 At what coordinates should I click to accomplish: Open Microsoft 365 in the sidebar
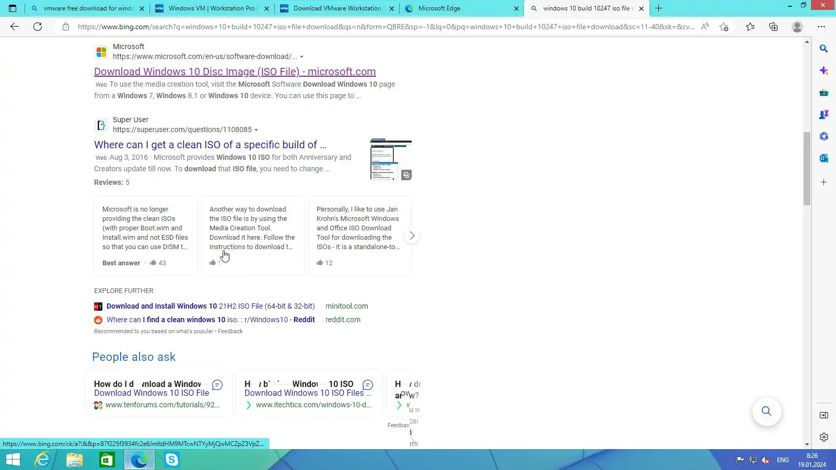[x=824, y=136]
